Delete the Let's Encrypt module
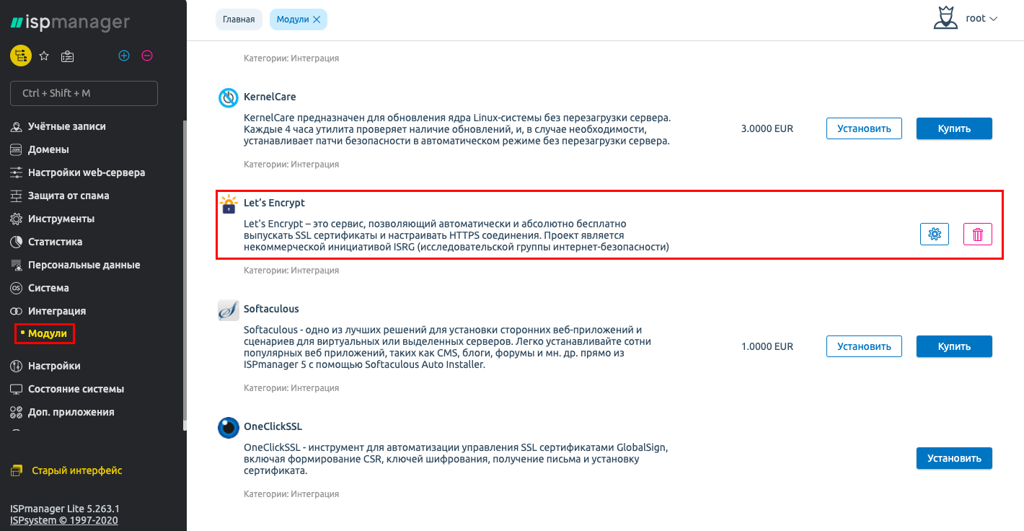This screenshot has width=1024, height=531. click(978, 234)
